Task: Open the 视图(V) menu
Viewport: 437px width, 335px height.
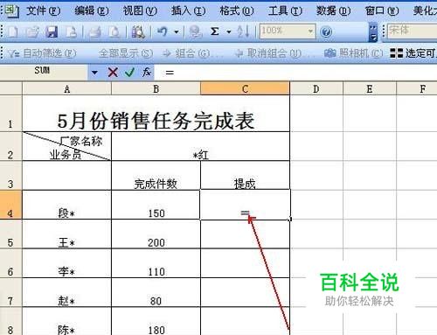Action: pos(140,11)
